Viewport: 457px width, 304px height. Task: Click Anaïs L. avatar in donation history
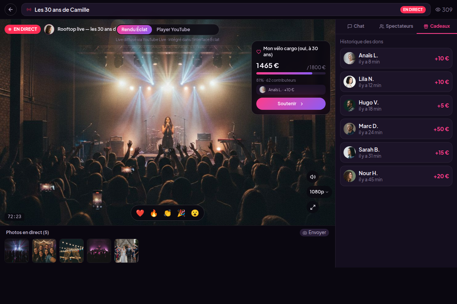pyautogui.click(x=350, y=58)
